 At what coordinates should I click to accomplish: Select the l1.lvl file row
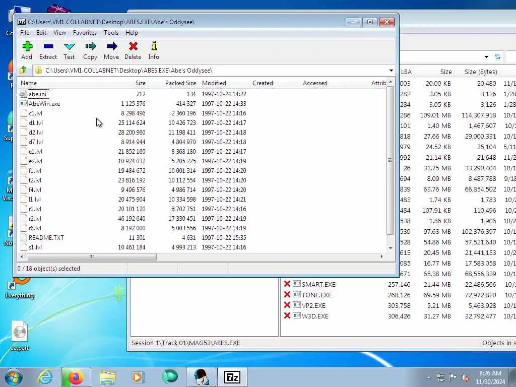(203, 200)
